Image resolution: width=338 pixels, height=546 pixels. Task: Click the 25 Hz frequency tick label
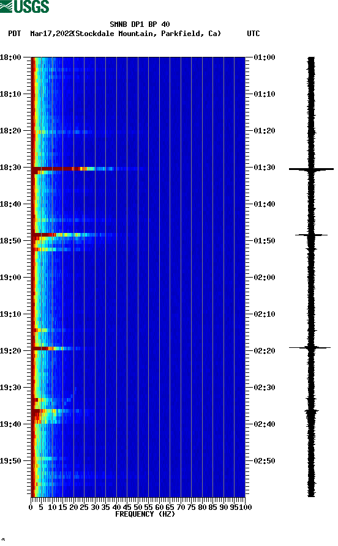pos(84,507)
